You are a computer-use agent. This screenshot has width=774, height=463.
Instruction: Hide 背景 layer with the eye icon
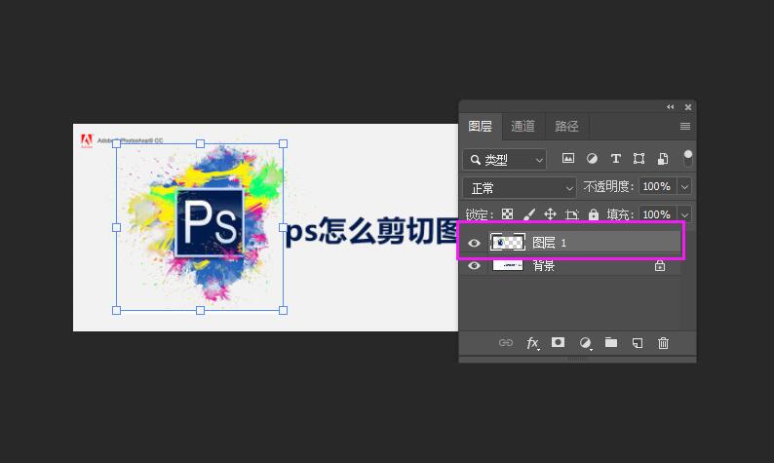coord(474,265)
